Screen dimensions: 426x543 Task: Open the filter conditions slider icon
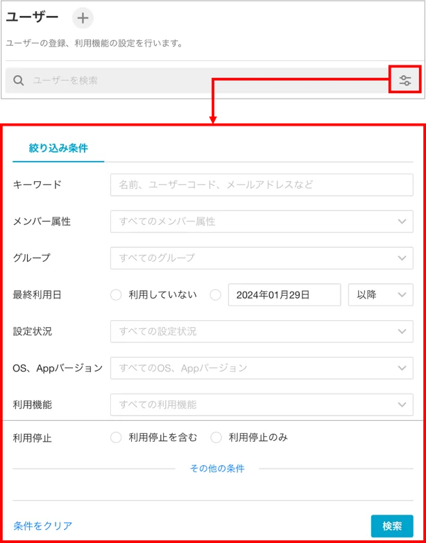[405, 81]
